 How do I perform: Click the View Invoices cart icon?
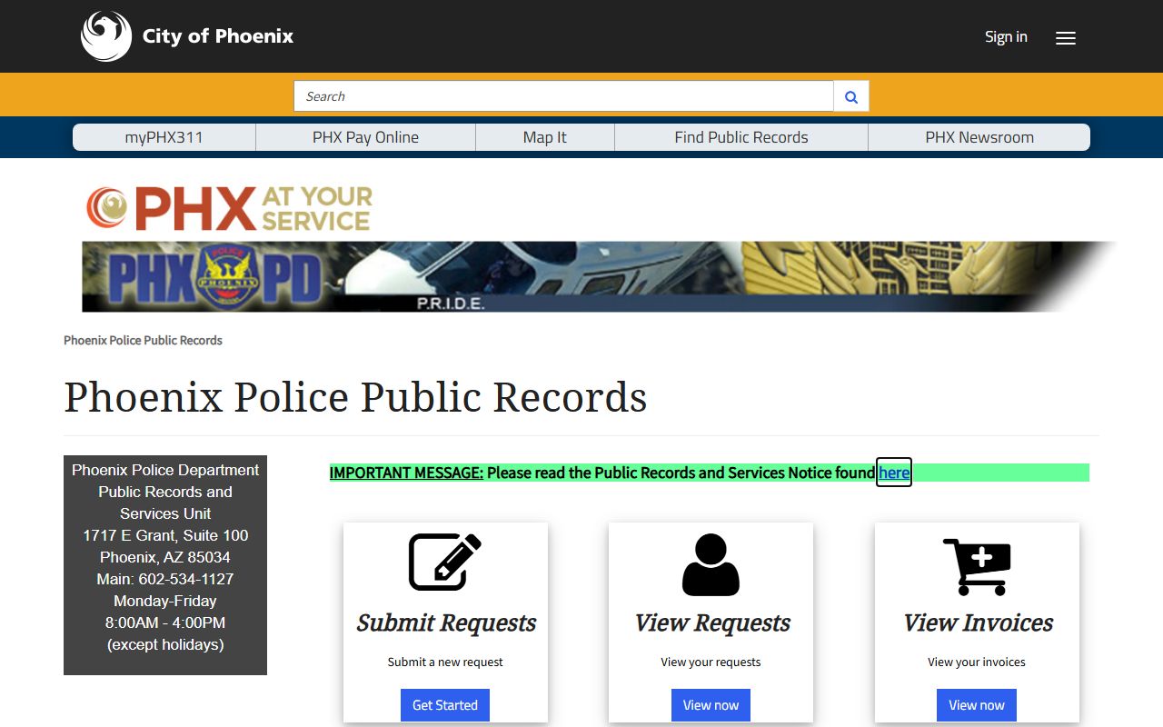[977, 566]
